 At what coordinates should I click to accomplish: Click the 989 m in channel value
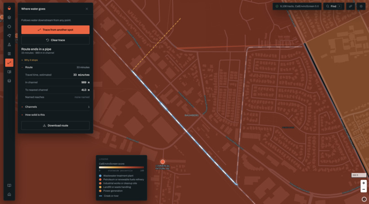(x=86, y=82)
